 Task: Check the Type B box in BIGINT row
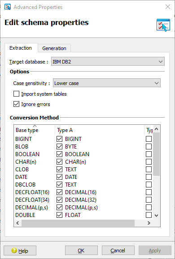pyautogui.click(x=149, y=139)
